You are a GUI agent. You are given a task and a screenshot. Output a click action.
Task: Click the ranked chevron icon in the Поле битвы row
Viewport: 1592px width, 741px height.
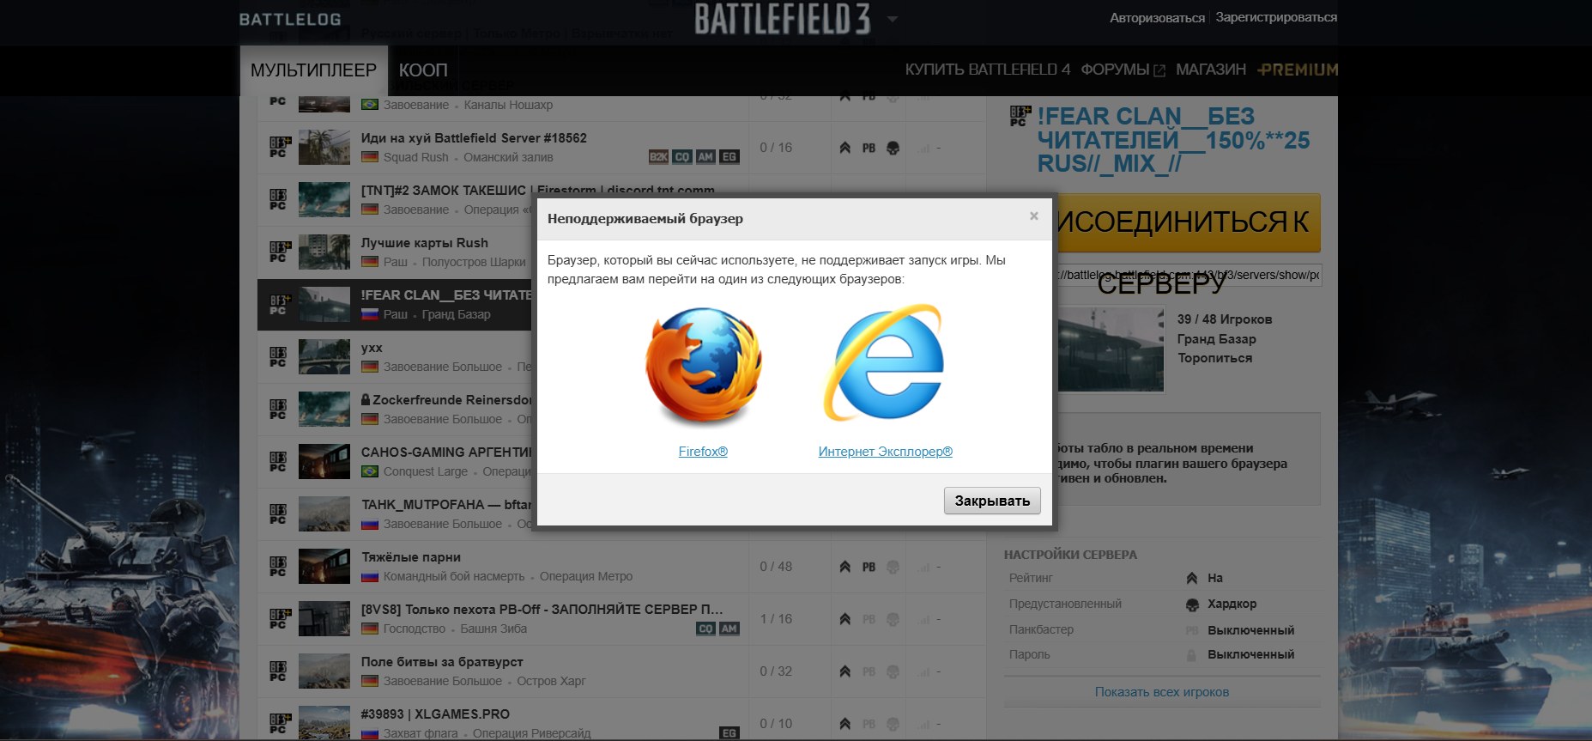click(845, 671)
